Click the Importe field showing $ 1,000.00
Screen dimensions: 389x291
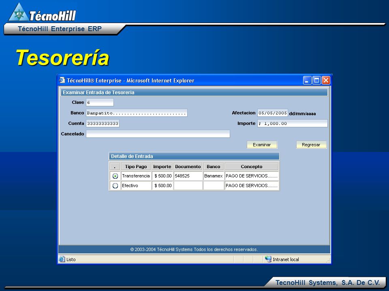pyautogui.click(x=293, y=123)
